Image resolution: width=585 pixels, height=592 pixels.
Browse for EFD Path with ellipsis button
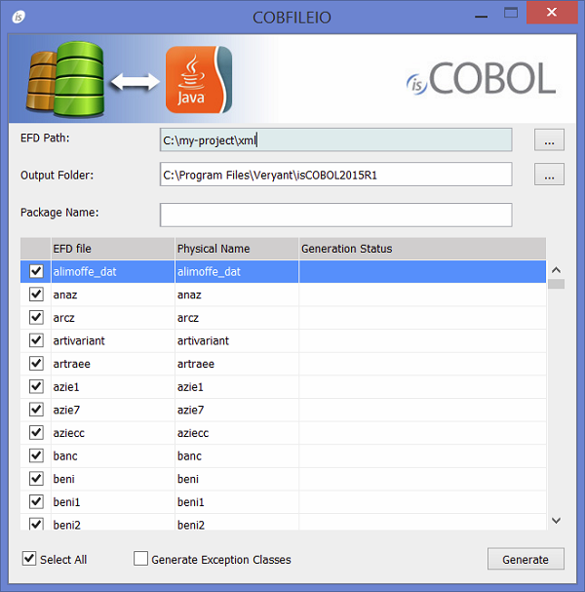tap(549, 140)
